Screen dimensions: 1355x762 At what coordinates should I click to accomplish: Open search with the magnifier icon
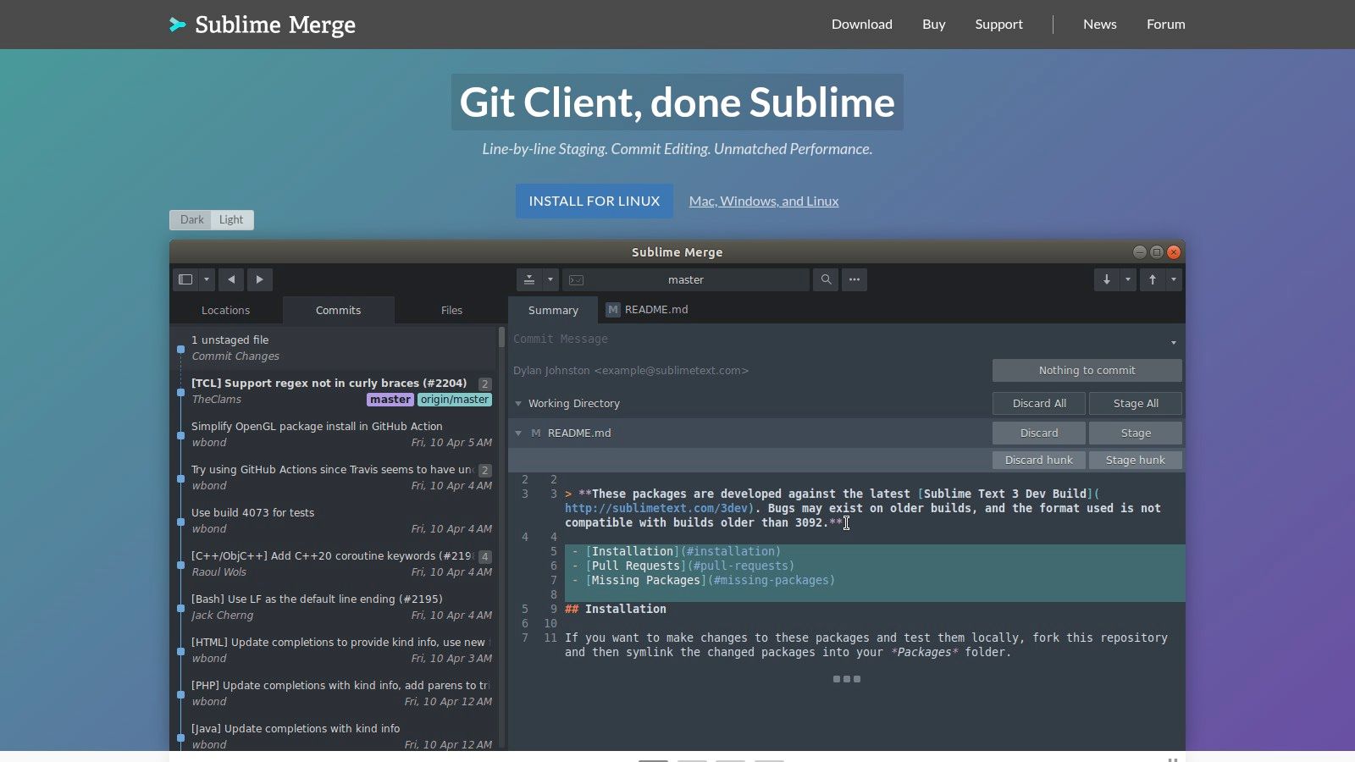click(826, 279)
